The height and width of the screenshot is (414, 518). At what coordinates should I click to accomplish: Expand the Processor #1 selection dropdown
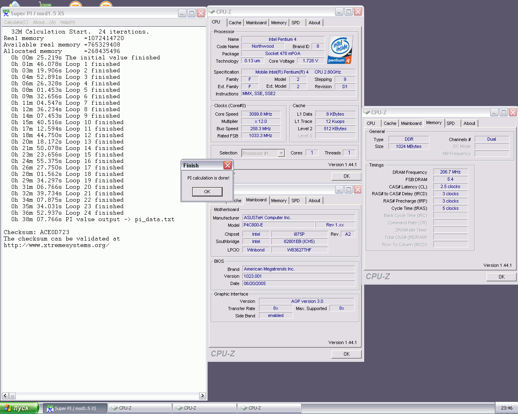pyautogui.click(x=281, y=153)
